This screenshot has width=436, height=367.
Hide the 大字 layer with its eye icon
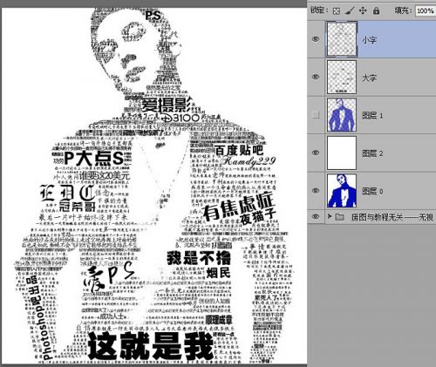(316, 77)
